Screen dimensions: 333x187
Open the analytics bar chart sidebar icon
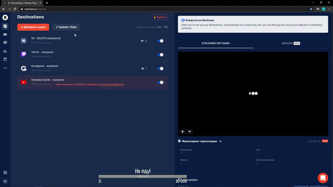click(5, 51)
